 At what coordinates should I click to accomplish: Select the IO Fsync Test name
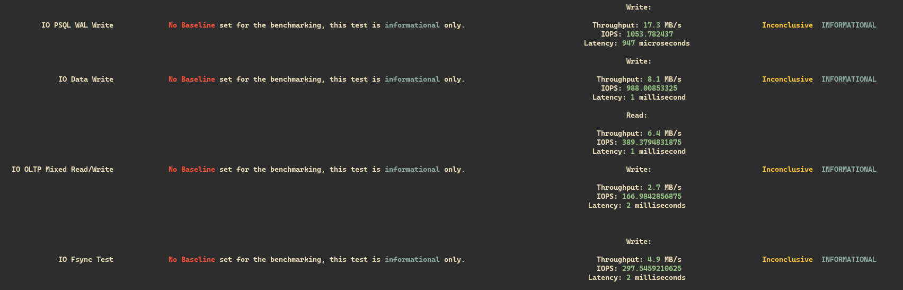[86, 259]
